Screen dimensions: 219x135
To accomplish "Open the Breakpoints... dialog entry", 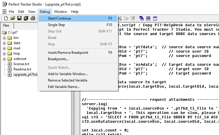I will tap(78, 59).
